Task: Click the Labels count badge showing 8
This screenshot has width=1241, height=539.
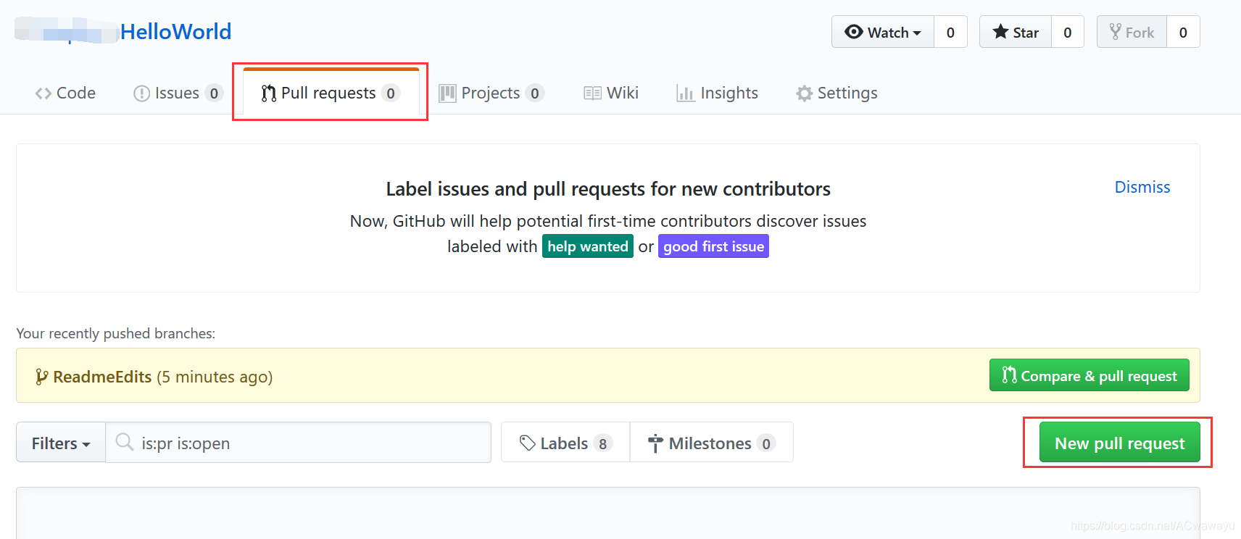Action: (x=603, y=443)
